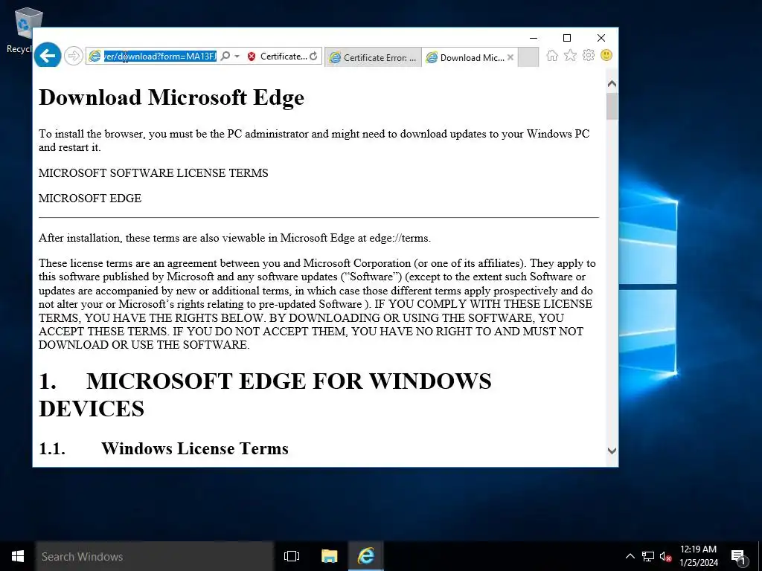The width and height of the screenshot is (762, 571).
Task: Switch to the Certificate Error tab
Action: coord(373,58)
